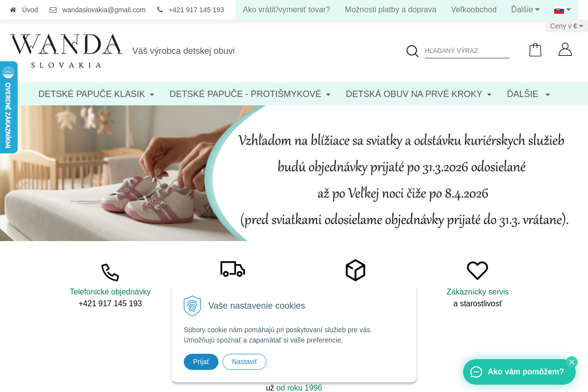Open DETSKÁ OBUV NA PRVÉ KROKY menu
This screenshot has height=392, width=588.
(419, 94)
